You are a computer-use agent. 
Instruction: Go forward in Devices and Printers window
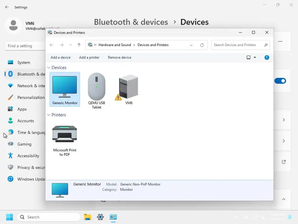[62, 45]
